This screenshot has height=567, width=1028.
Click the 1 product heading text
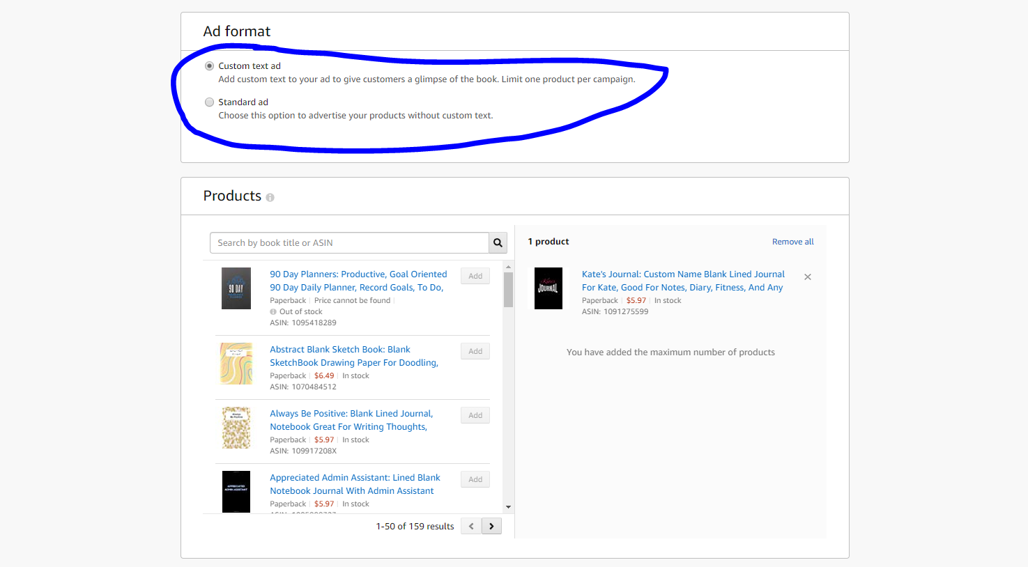(548, 242)
